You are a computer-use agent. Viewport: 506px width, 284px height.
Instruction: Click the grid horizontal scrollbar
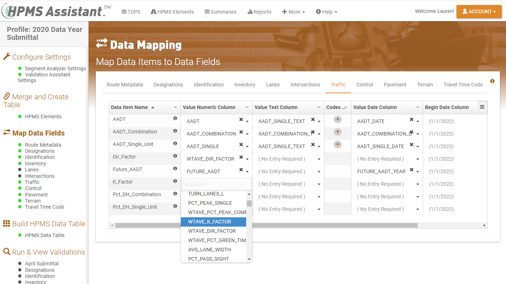pyautogui.click(x=266, y=226)
